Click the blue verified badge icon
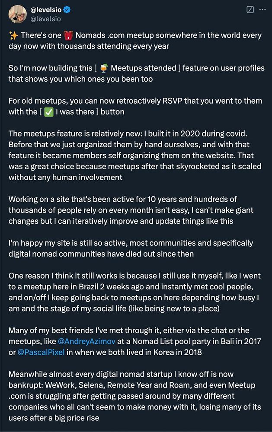Screen dimensions: 272x432 click(x=67, y=10)
